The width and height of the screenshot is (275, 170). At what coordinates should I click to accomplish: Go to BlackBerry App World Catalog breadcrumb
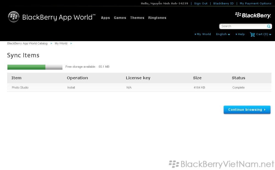point(27,43)
